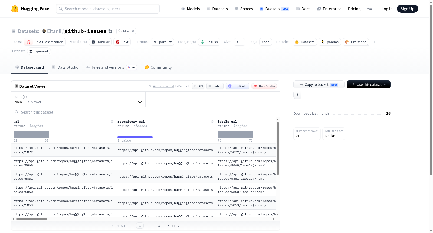
Task: Click the Copy to bucket button
Action: point(319,84)
